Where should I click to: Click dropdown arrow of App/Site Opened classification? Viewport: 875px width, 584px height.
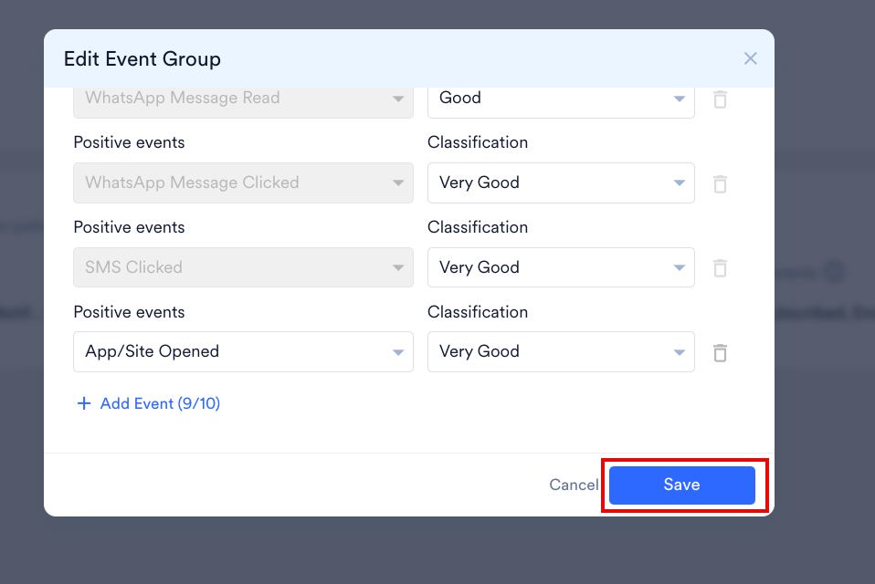(679, 352)
